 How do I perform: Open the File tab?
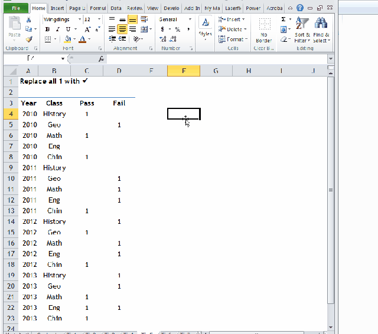click(16, 8)
